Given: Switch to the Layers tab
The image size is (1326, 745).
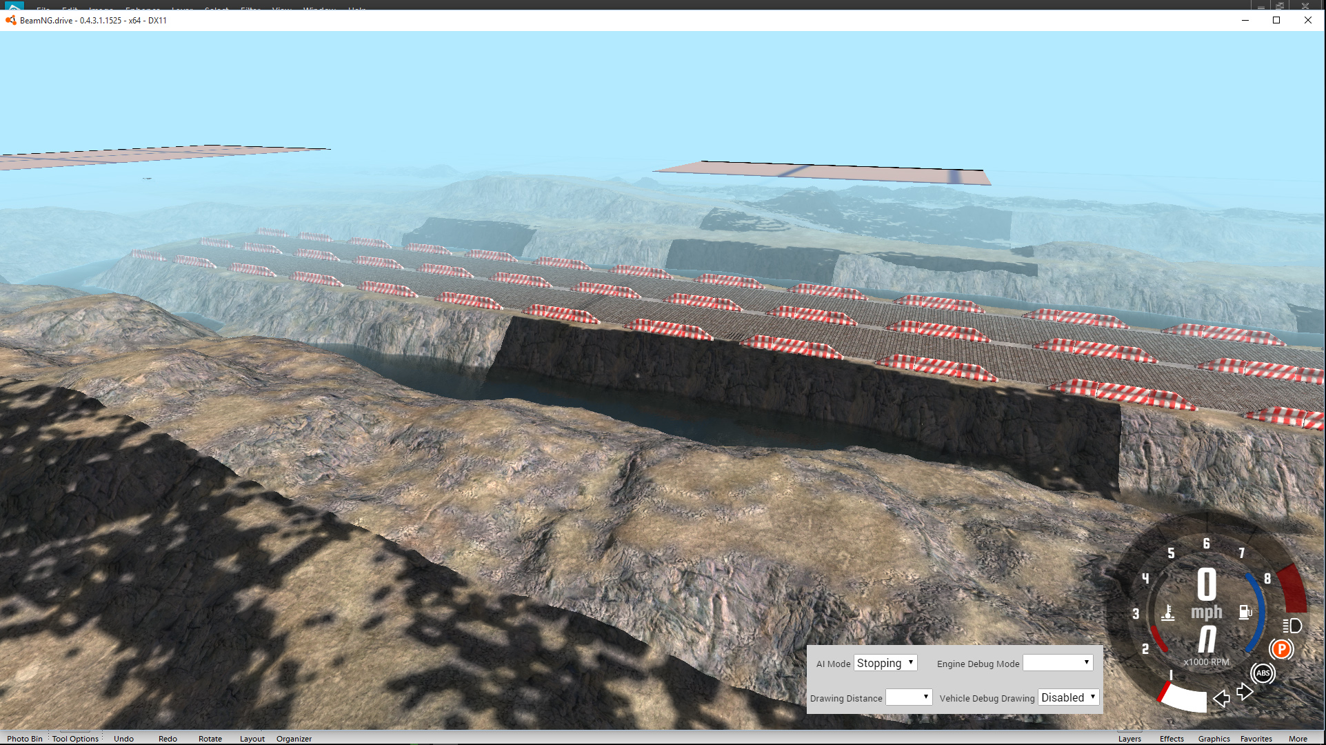Looking at the screenshot, I should [x=1129, y=738].
